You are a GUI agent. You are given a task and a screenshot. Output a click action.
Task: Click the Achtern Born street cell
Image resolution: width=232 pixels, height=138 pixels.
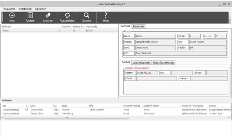(x=216, y=113)
